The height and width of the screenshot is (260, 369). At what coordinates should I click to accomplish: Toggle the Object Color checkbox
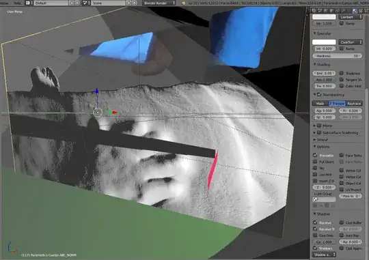point(342,183)
